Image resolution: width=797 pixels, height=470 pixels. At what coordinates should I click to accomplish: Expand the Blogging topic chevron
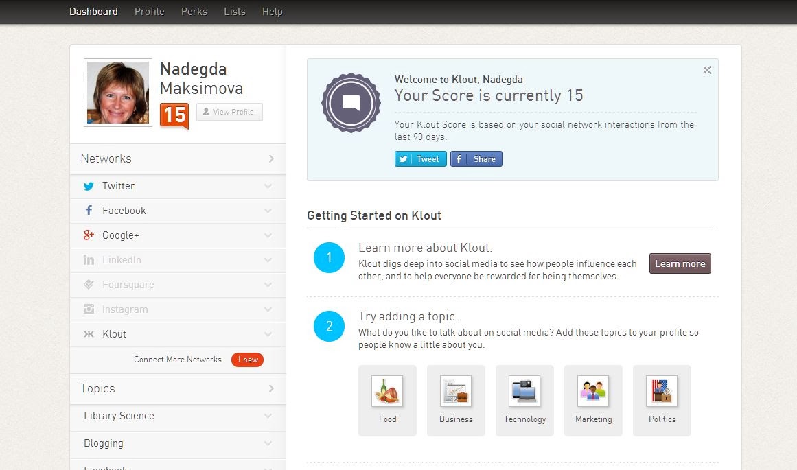click(x=268, y=443)
